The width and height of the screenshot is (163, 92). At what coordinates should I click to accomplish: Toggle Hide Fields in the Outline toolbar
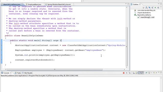point(150,7)
